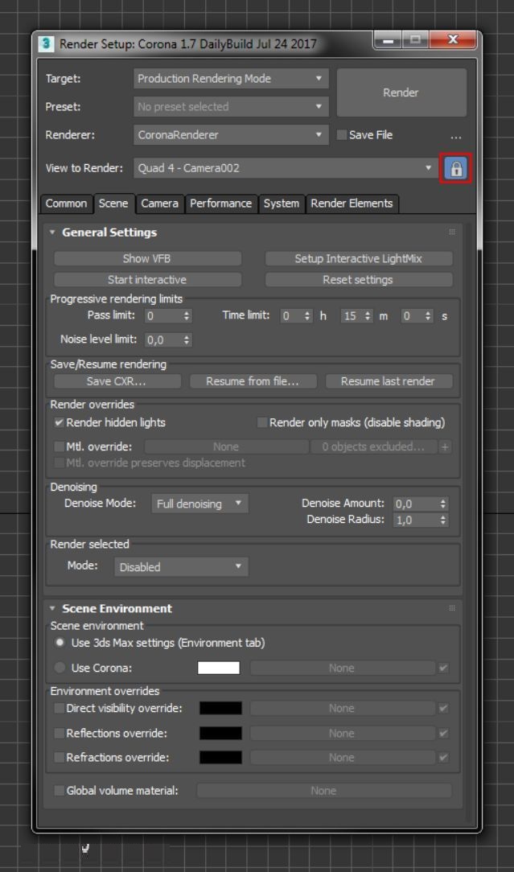514x872 pixels.
Task: Click the 3ds Max app icon in title bar
Action: pos(46,43)
